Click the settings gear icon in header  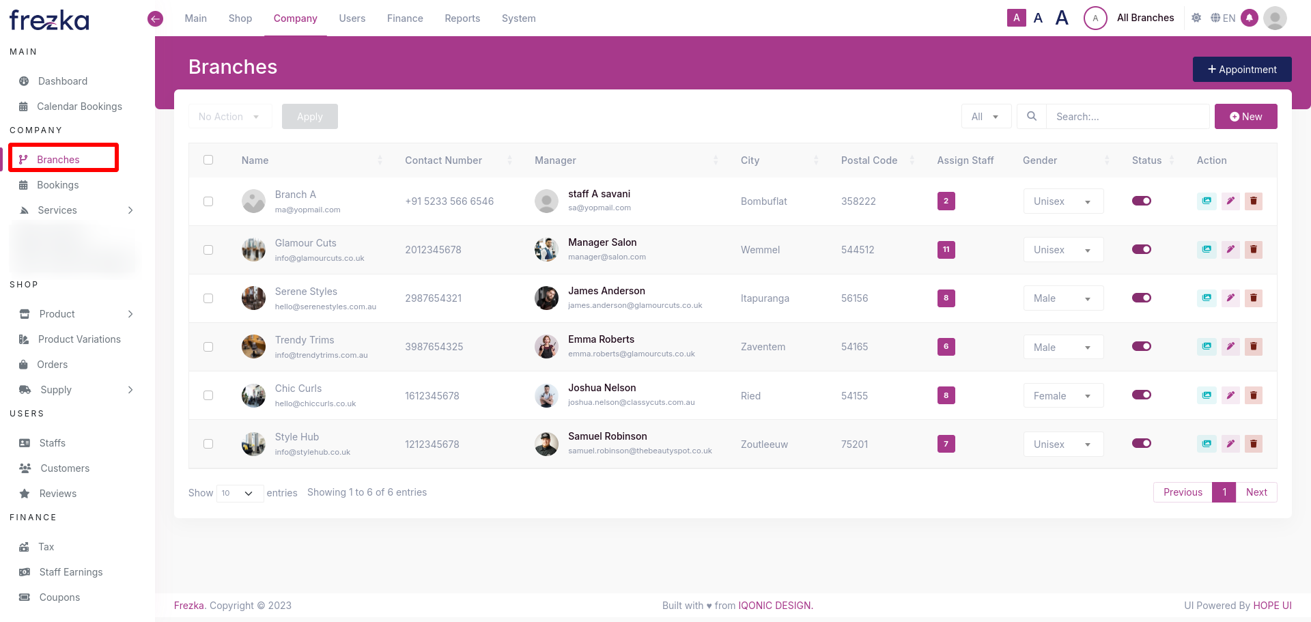1196,18
